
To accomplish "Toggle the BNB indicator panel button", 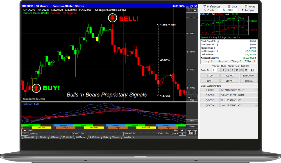I will coord(192,100).
